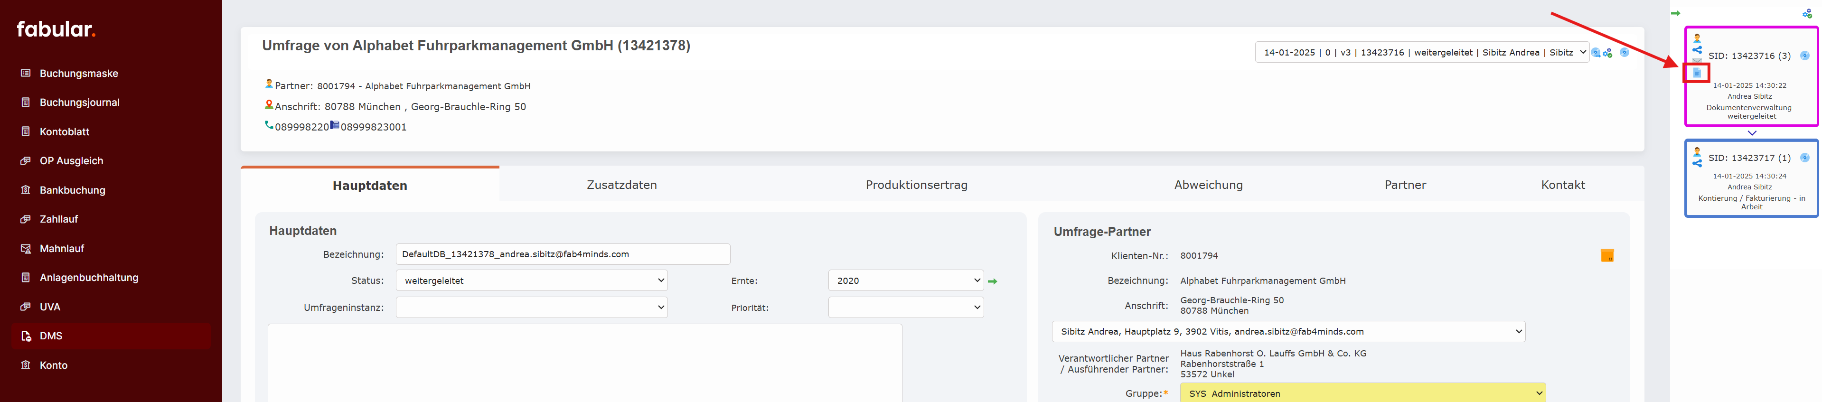Click the map pin icon beside Anschrift
This screenshot has height=402, width=1822.
269,105
